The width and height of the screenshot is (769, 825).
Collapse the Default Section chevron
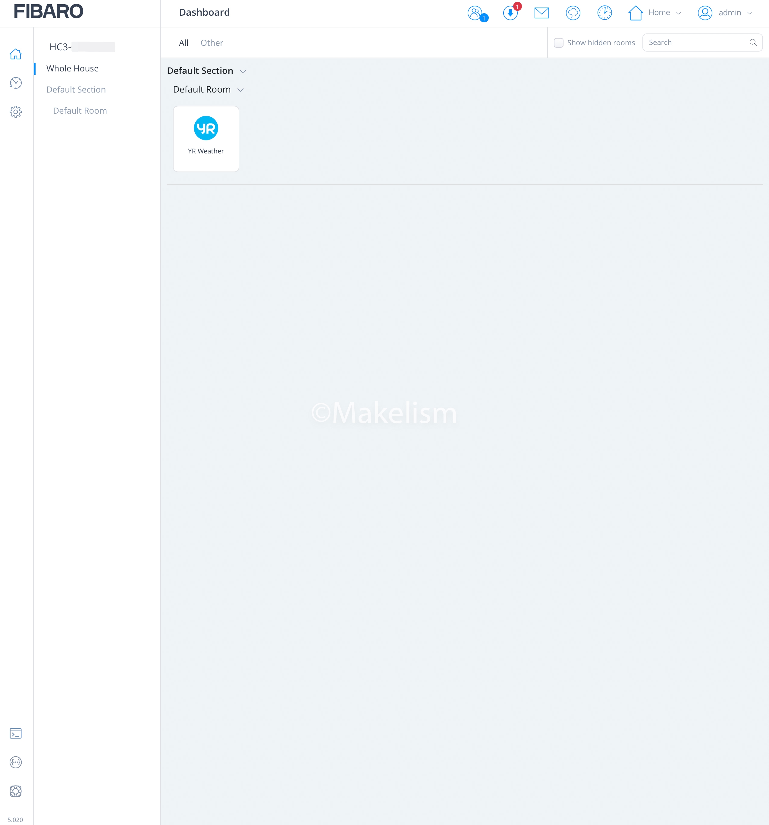(x=243, y=71)
